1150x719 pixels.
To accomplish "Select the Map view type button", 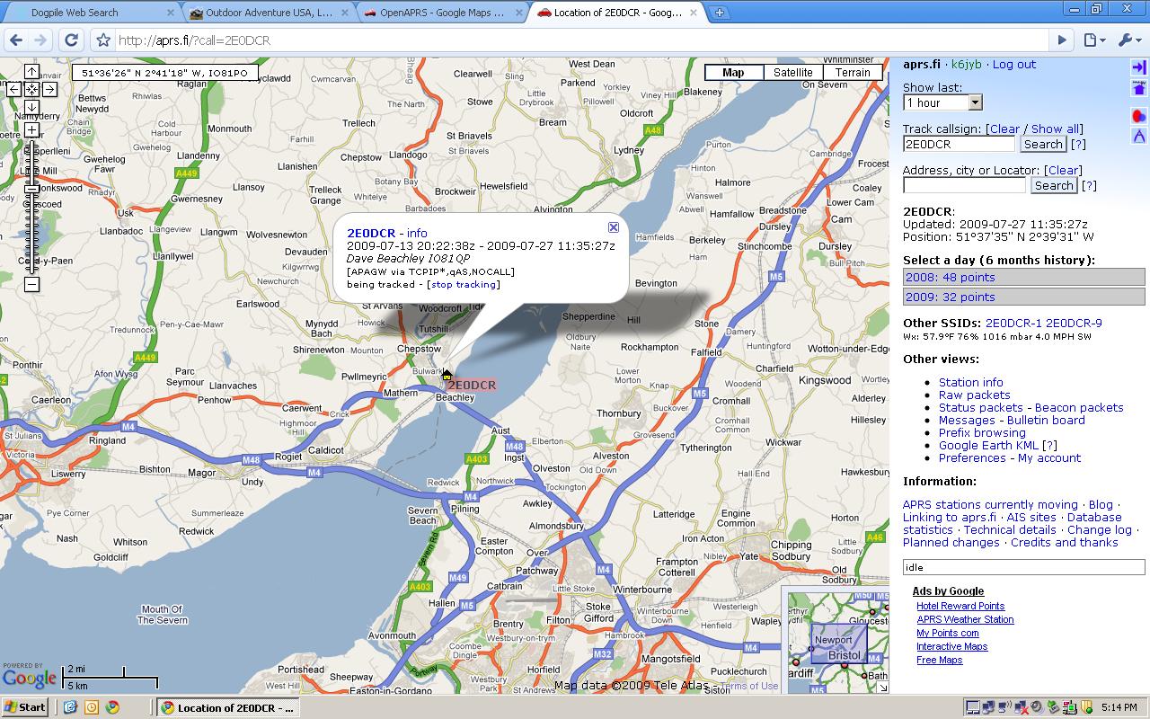I will pos(733,73).
